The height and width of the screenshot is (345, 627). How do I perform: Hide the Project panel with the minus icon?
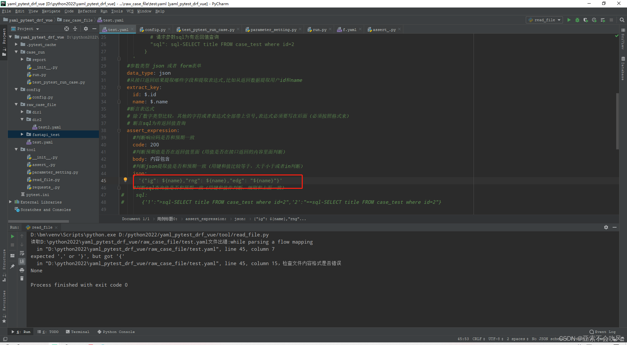pos(94,29)
